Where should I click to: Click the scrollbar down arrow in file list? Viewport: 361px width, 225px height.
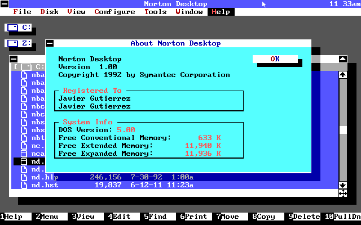[343, 185]
